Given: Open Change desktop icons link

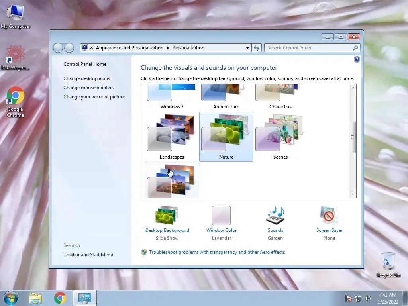Looking at the screenshot, I should [x=86, y=78].
